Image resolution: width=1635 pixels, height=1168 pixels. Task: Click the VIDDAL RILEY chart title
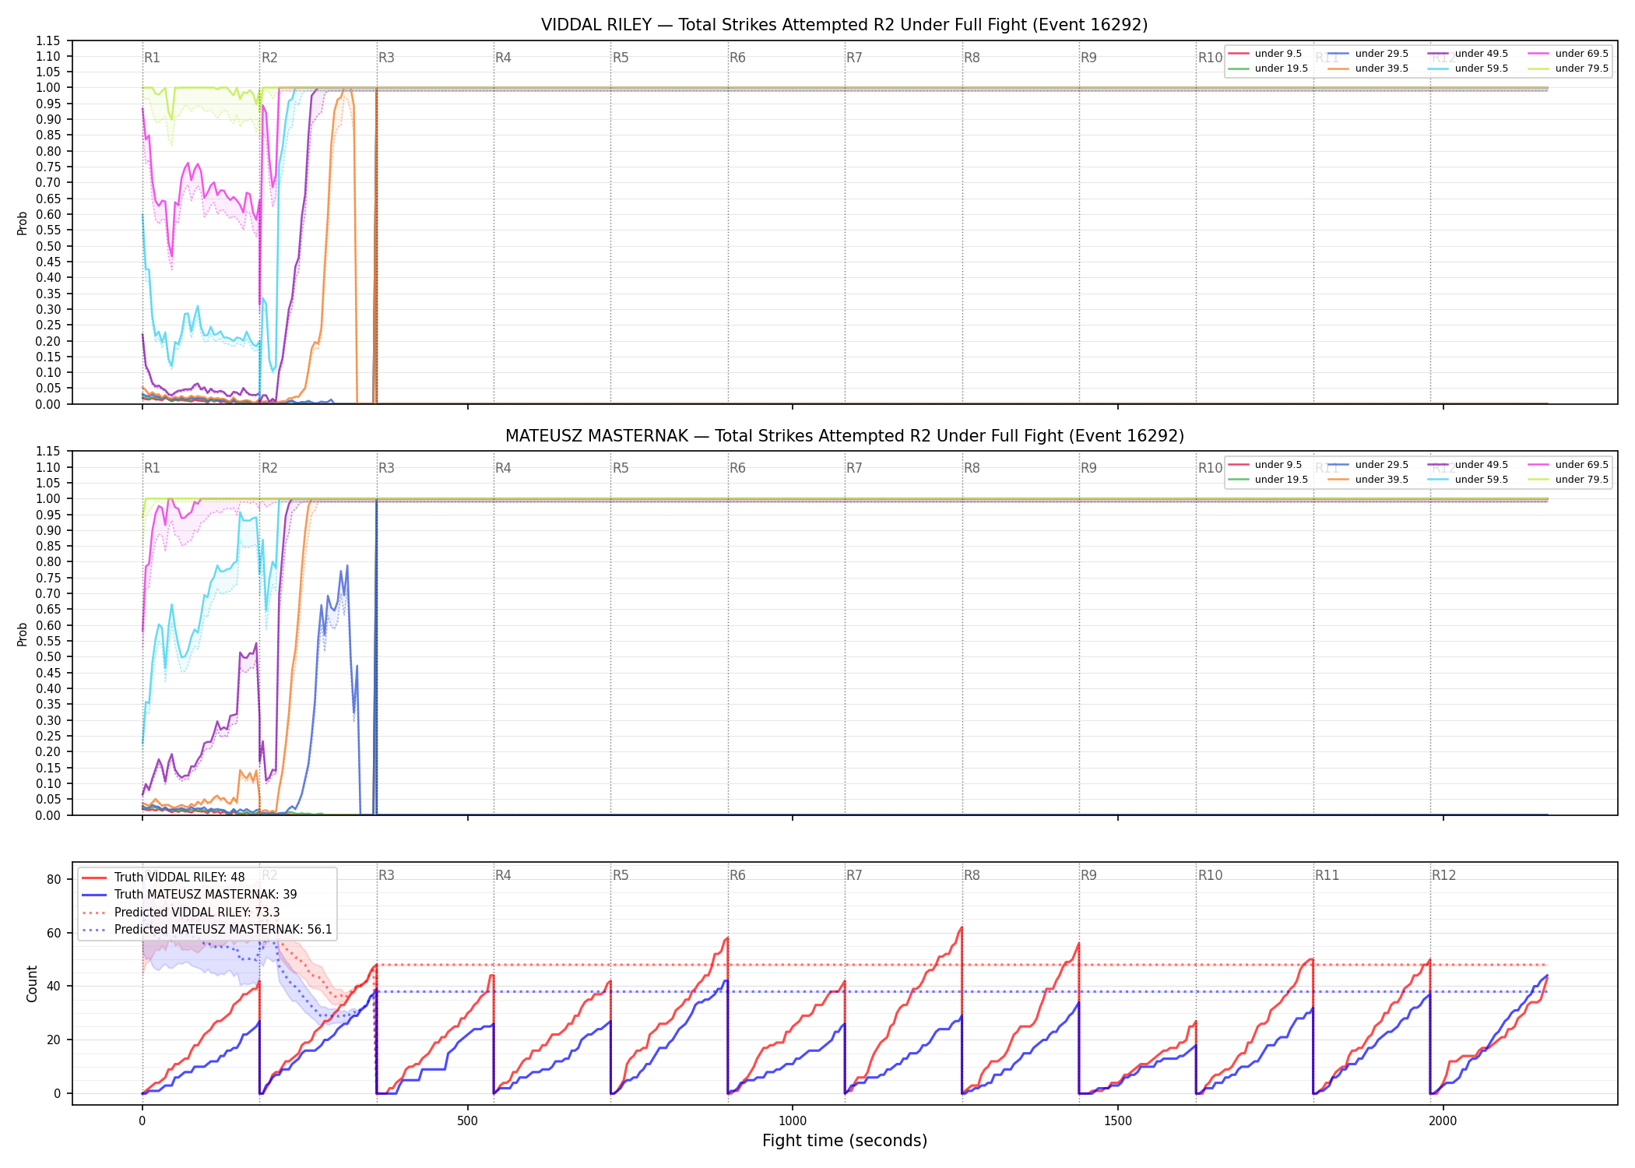tap(844, 25)
